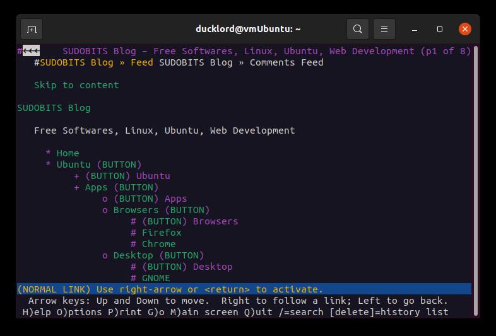This screenshot has width=496, height=336.
Task: Click the terminal search magnifier icon
Action: coord(358,29)
